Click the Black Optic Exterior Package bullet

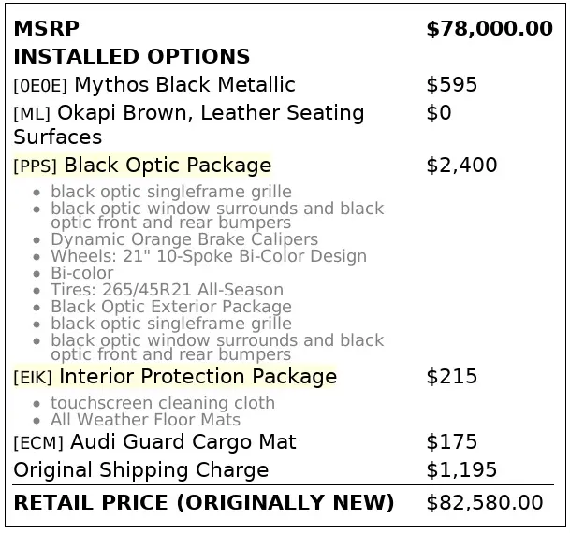click(171, 307)
